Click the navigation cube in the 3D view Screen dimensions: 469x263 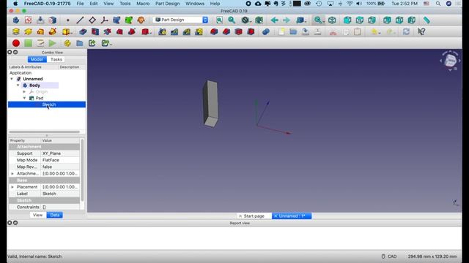(450, 61)
